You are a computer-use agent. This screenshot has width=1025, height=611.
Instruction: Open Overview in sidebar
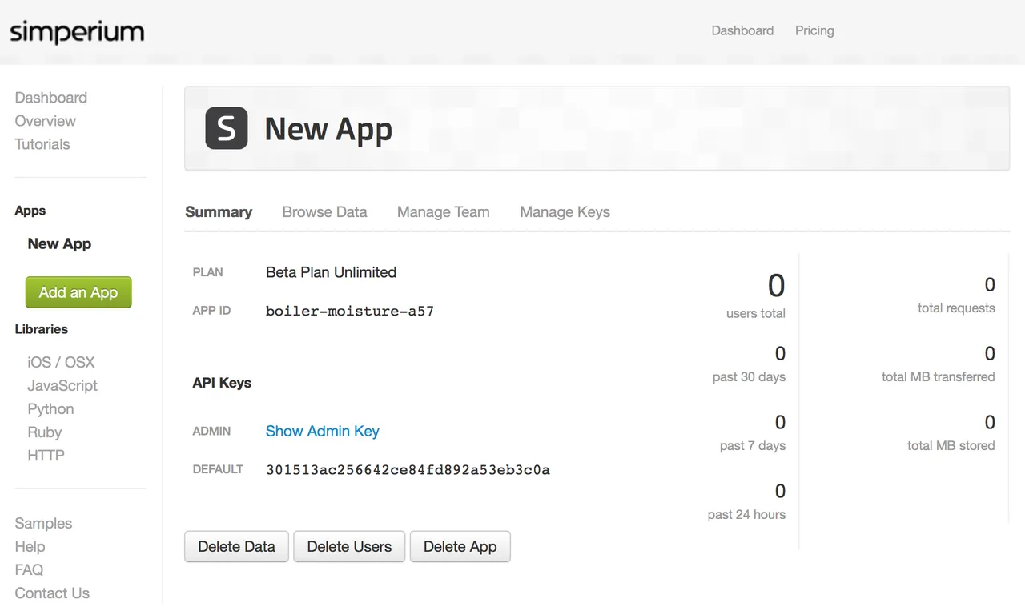tap(46, 121)
